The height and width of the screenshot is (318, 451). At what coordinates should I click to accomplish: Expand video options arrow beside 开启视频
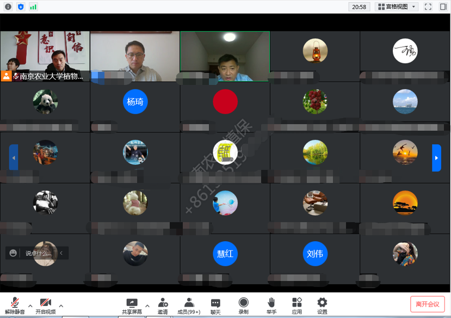point(61,305)
